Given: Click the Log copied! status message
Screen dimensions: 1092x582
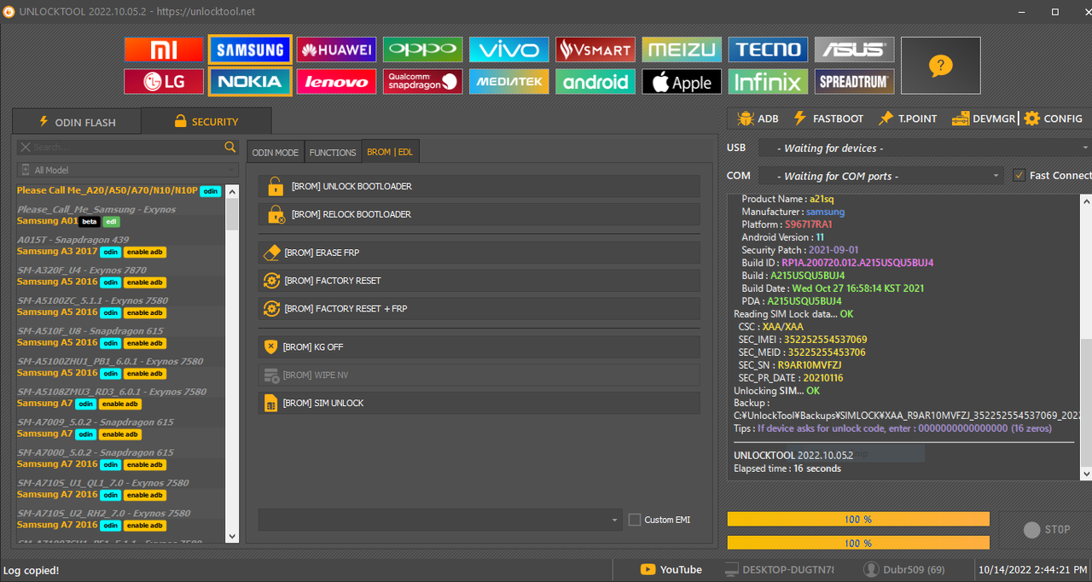Looking at the screenshot, I should (32, 570).
